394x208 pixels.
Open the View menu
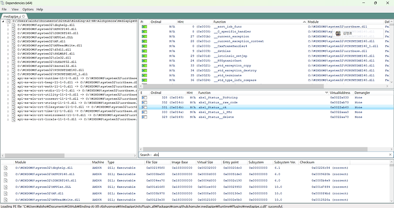coord(16,9)
